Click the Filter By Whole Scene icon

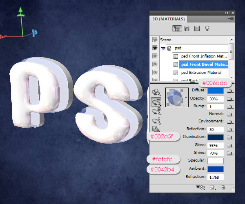177,29
